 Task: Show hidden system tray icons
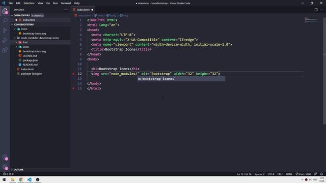302,179
